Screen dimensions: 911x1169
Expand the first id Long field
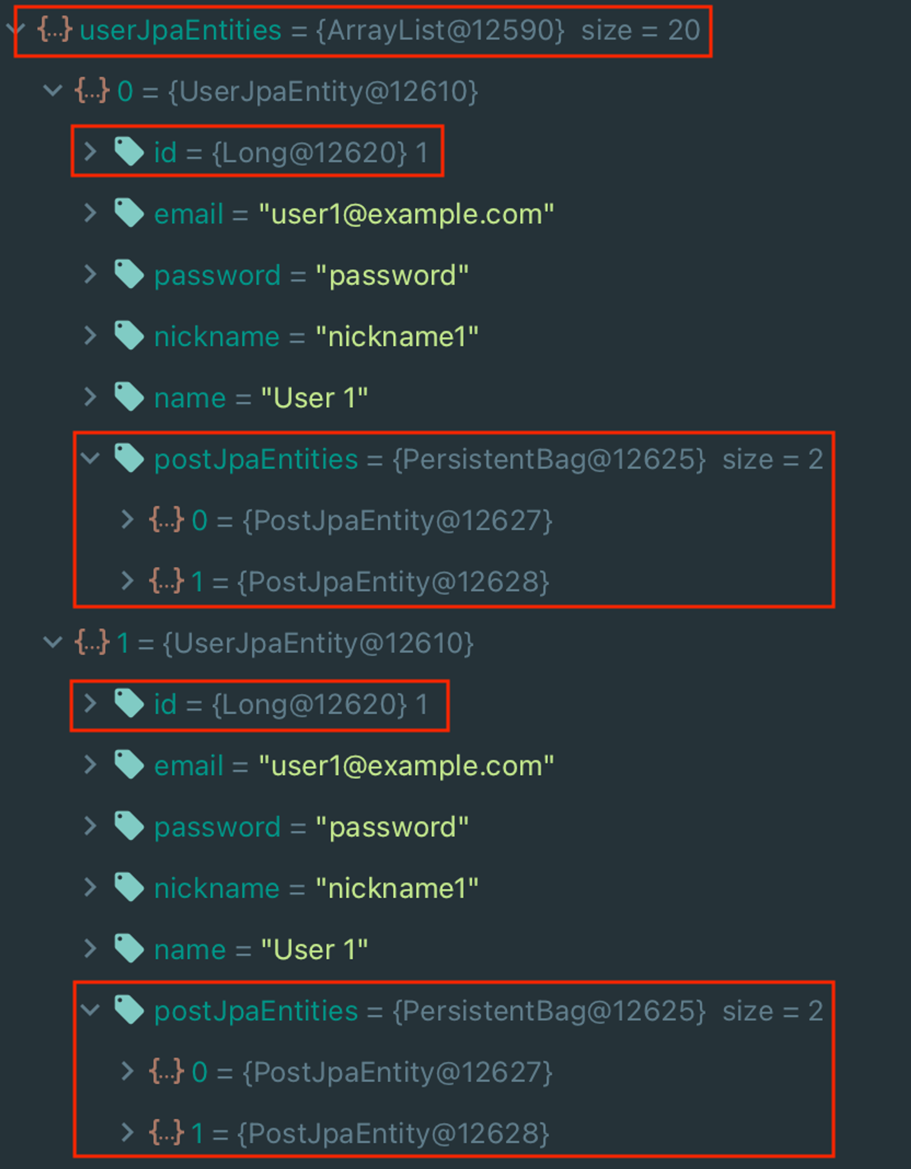(x=90, y=152)
